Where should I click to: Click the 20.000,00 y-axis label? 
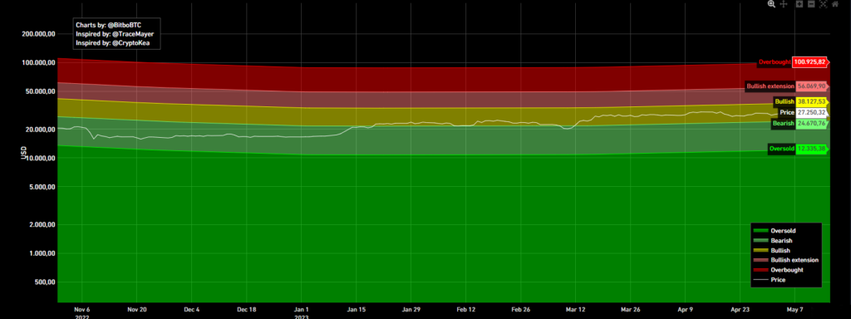tap(40, 129)
